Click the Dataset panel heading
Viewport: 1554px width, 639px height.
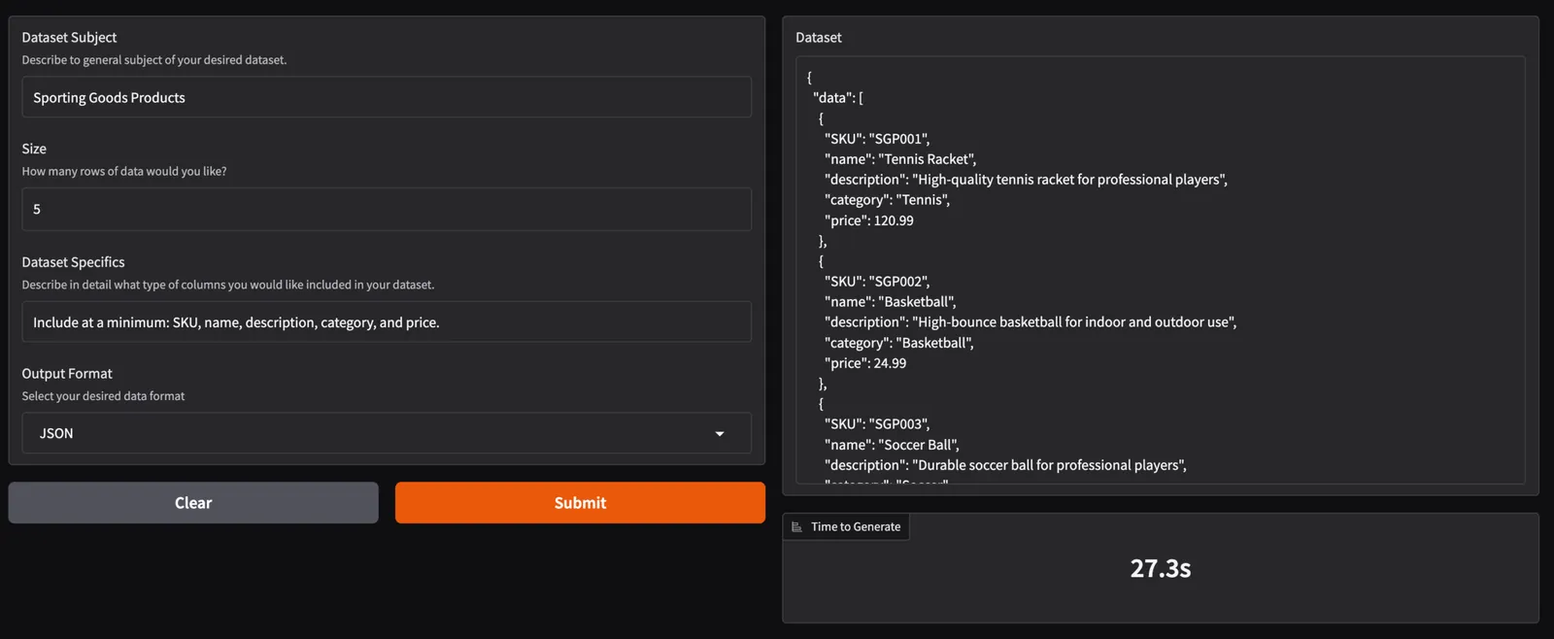tap(819, 37)
